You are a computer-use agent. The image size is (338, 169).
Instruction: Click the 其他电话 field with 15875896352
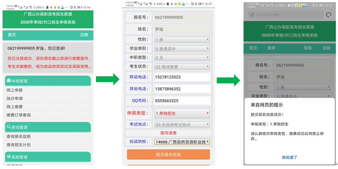coord(182,89)
